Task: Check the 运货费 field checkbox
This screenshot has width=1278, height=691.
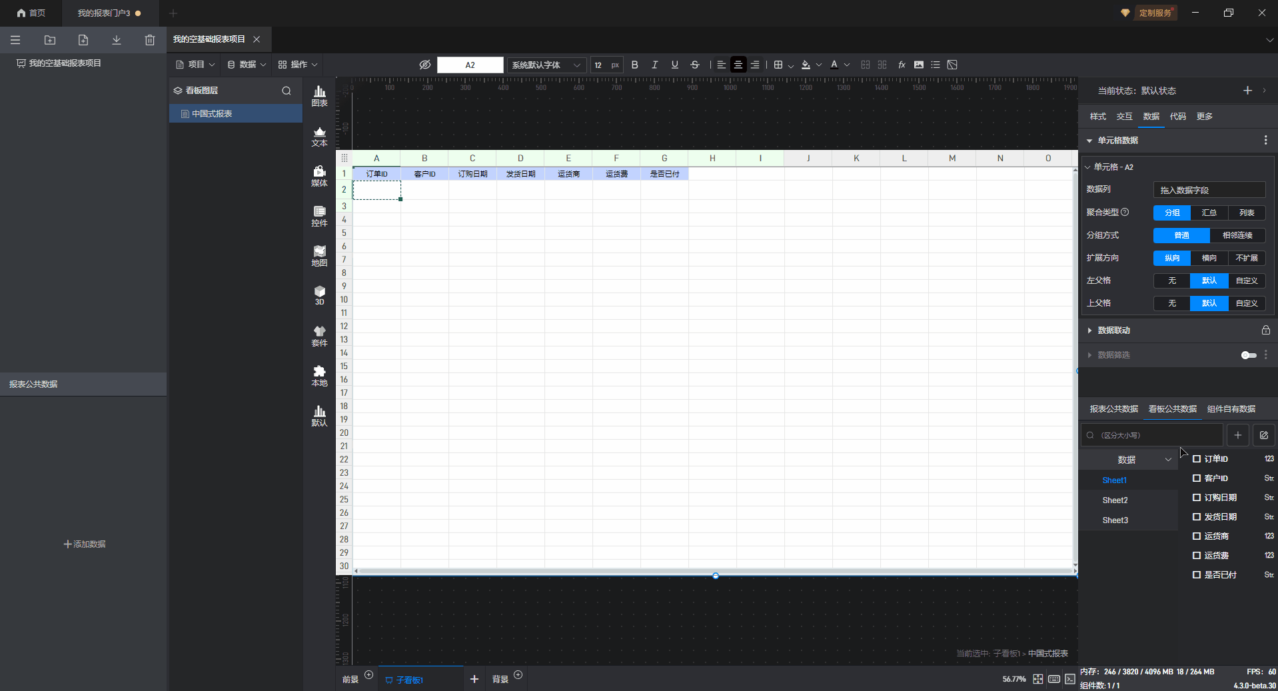Action: pyautogui.click(x=1197, y=556)
